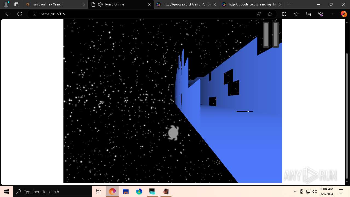
Task: Select the 'Run 3 Online' tab
Action: click(x=121, y=4)
